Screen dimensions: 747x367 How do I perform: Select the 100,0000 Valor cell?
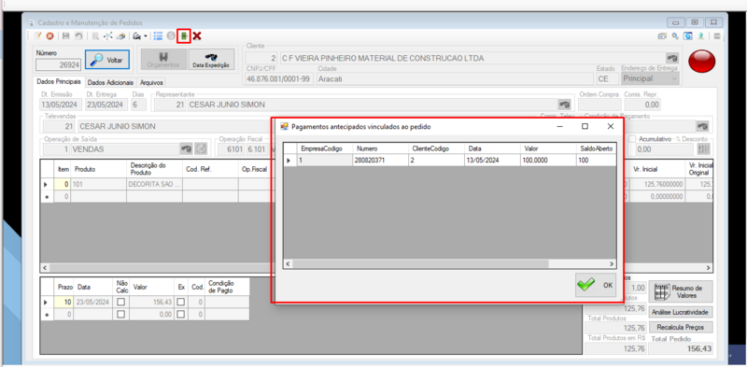[548, 161]
